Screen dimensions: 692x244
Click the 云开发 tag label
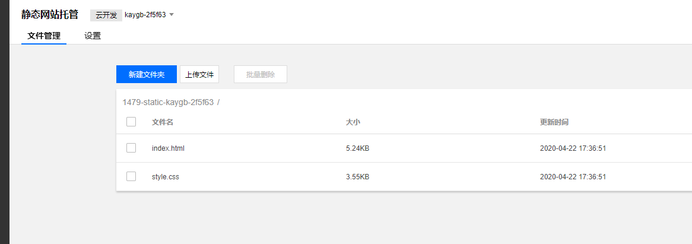click(x=106, y=15)
